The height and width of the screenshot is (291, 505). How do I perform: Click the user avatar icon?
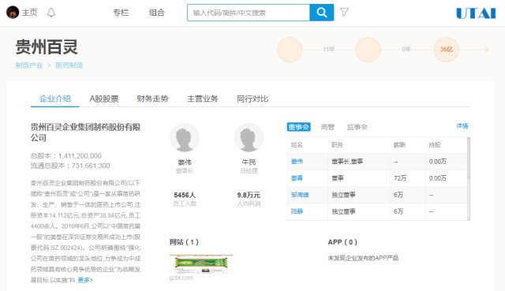[13, 13]
